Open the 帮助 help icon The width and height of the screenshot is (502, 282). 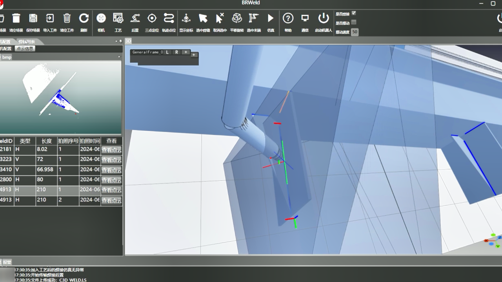point(288,18)
